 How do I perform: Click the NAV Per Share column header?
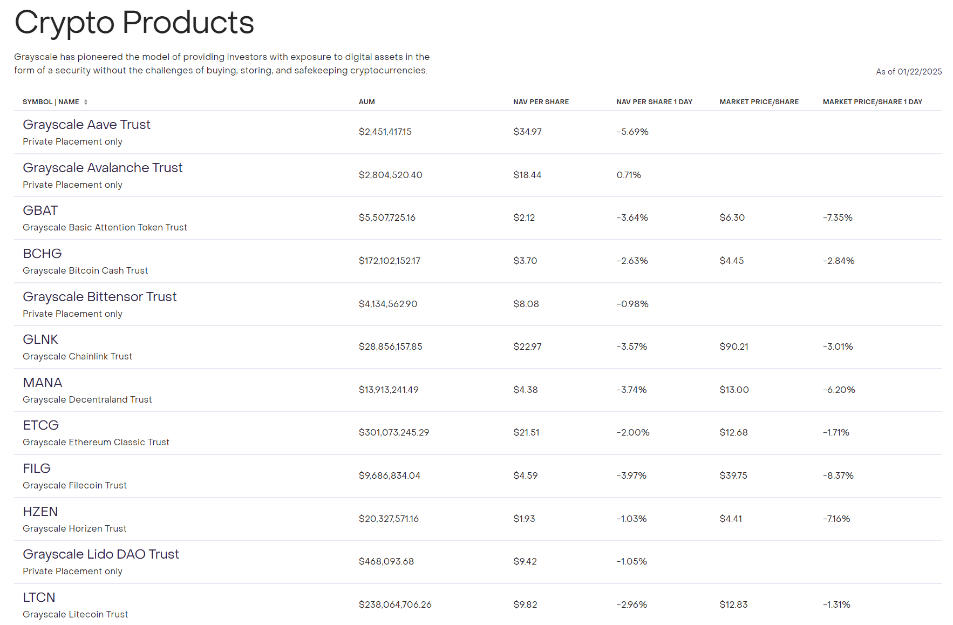541,102
